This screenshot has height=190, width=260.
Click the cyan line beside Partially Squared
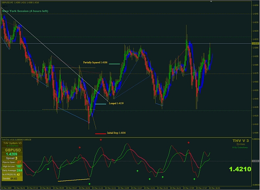pyautogui.click(x=114, y=64)
